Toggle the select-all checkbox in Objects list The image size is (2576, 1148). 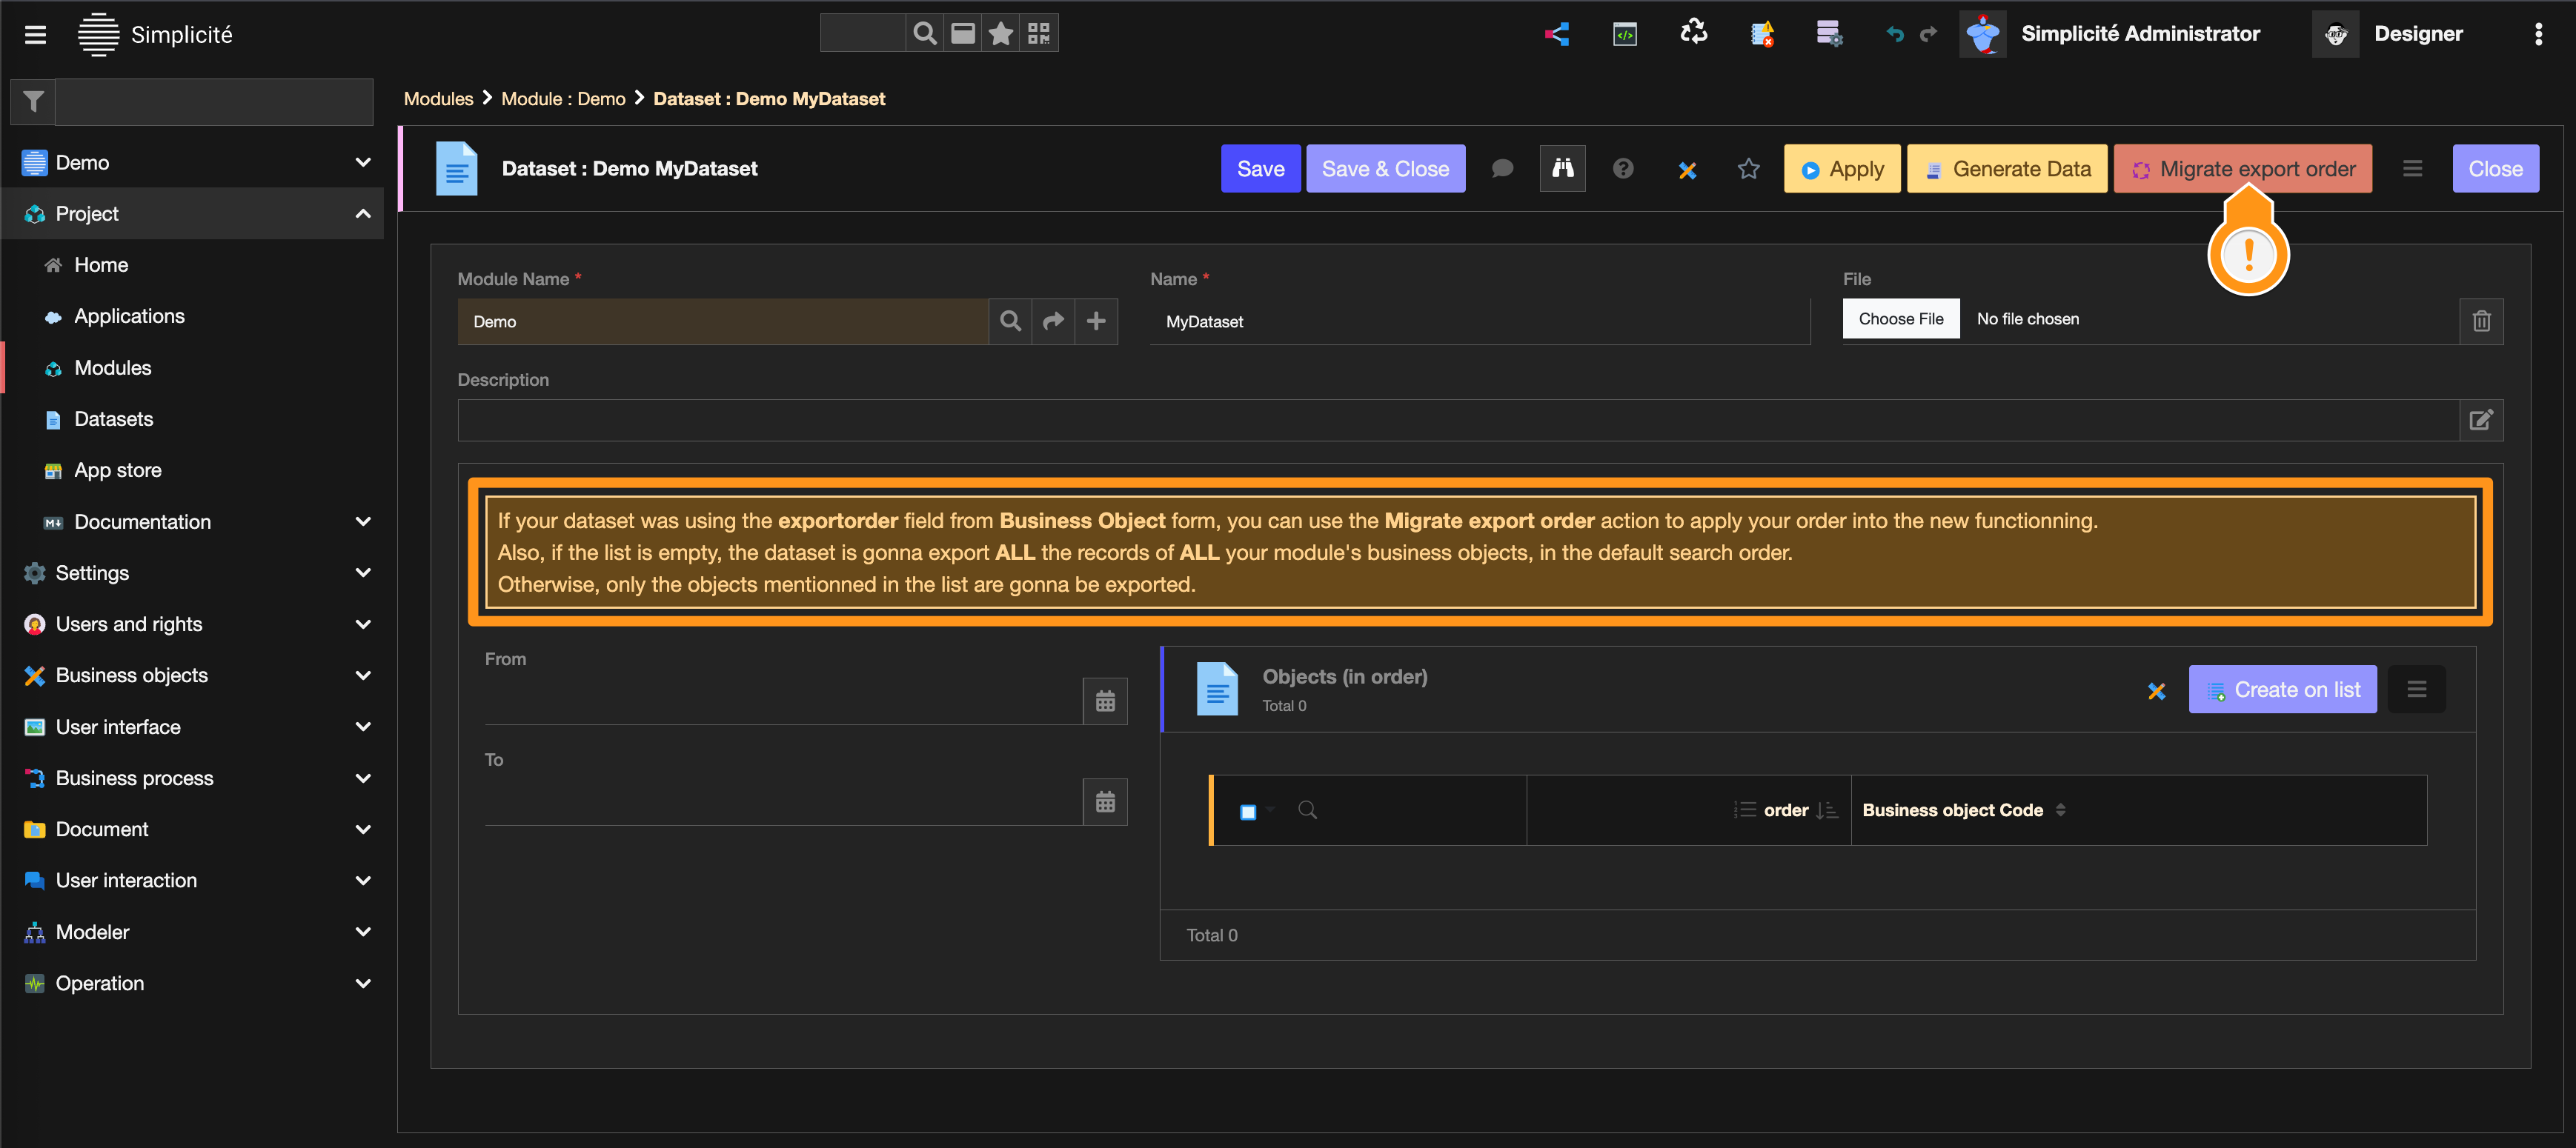point(1247,811)
